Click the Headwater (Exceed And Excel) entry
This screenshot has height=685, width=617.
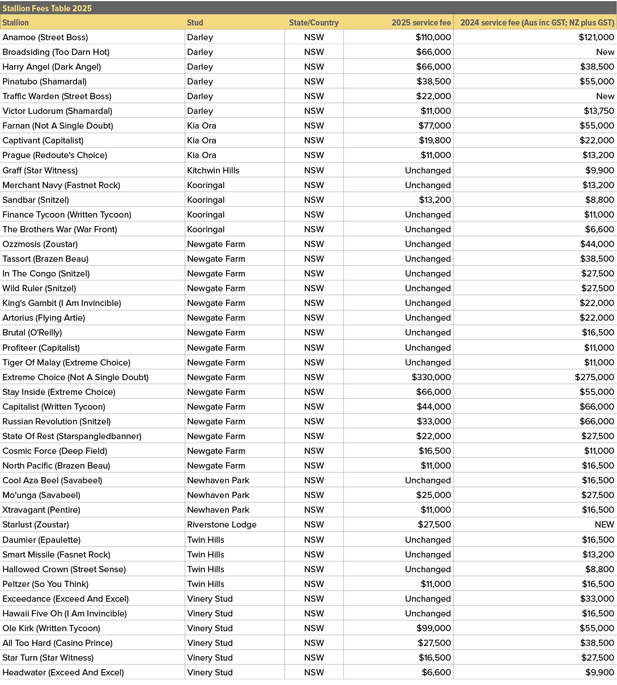click(x=63, y=673)
